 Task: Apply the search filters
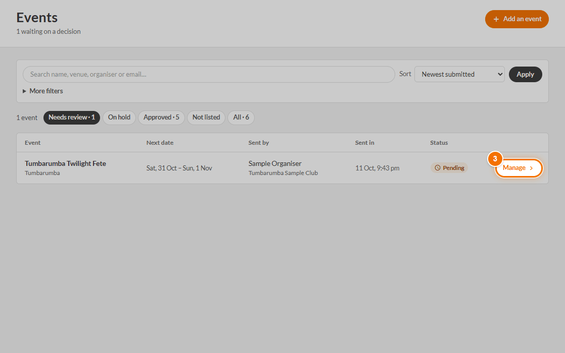[526, 75]
